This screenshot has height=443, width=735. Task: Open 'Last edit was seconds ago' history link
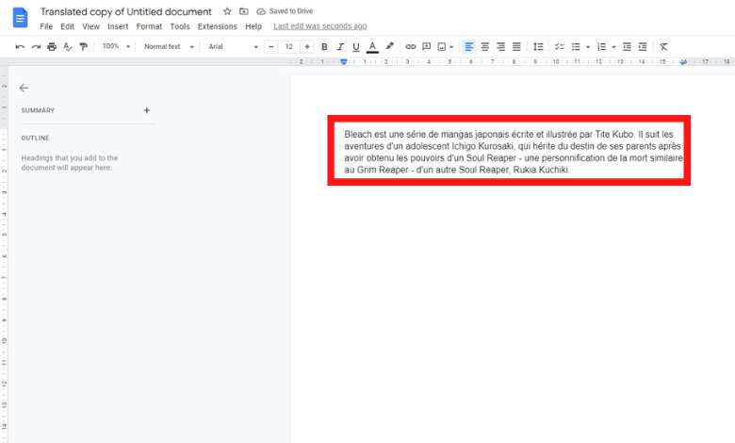(x=320, y=26)
